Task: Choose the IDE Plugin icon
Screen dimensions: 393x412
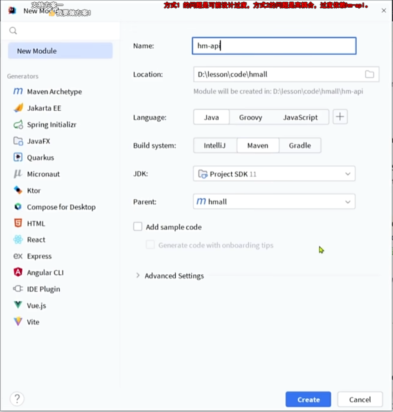Action: [18, 288]
